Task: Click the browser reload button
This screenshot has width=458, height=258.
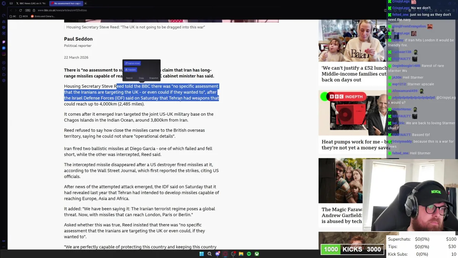Action: [20, 10]
